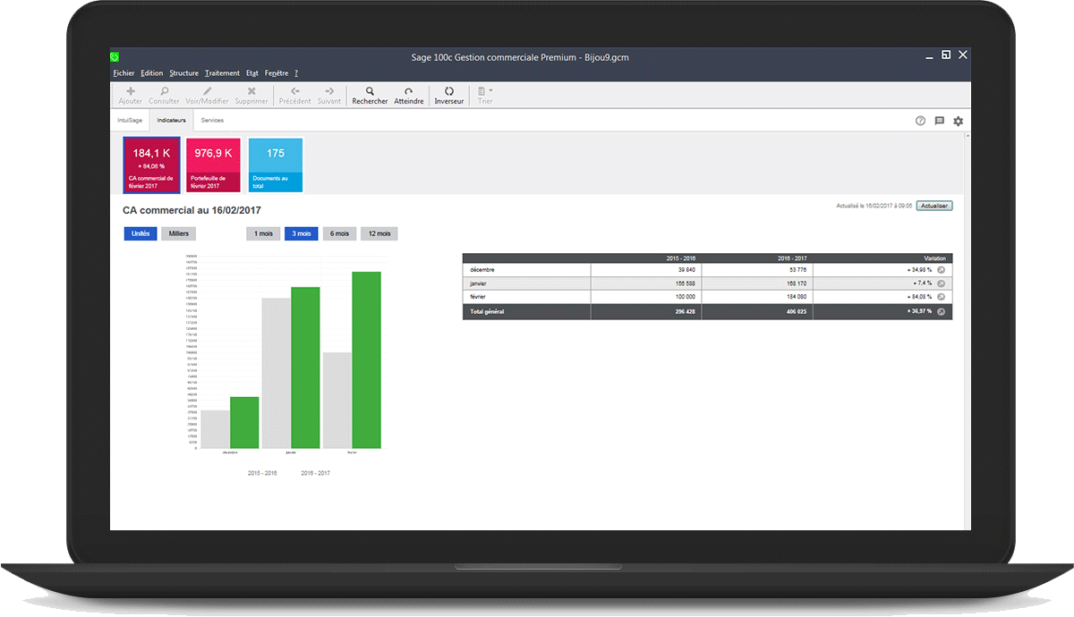Click the décembre row label in table
The image size is (1074, 617).
(x=482, y=269)
